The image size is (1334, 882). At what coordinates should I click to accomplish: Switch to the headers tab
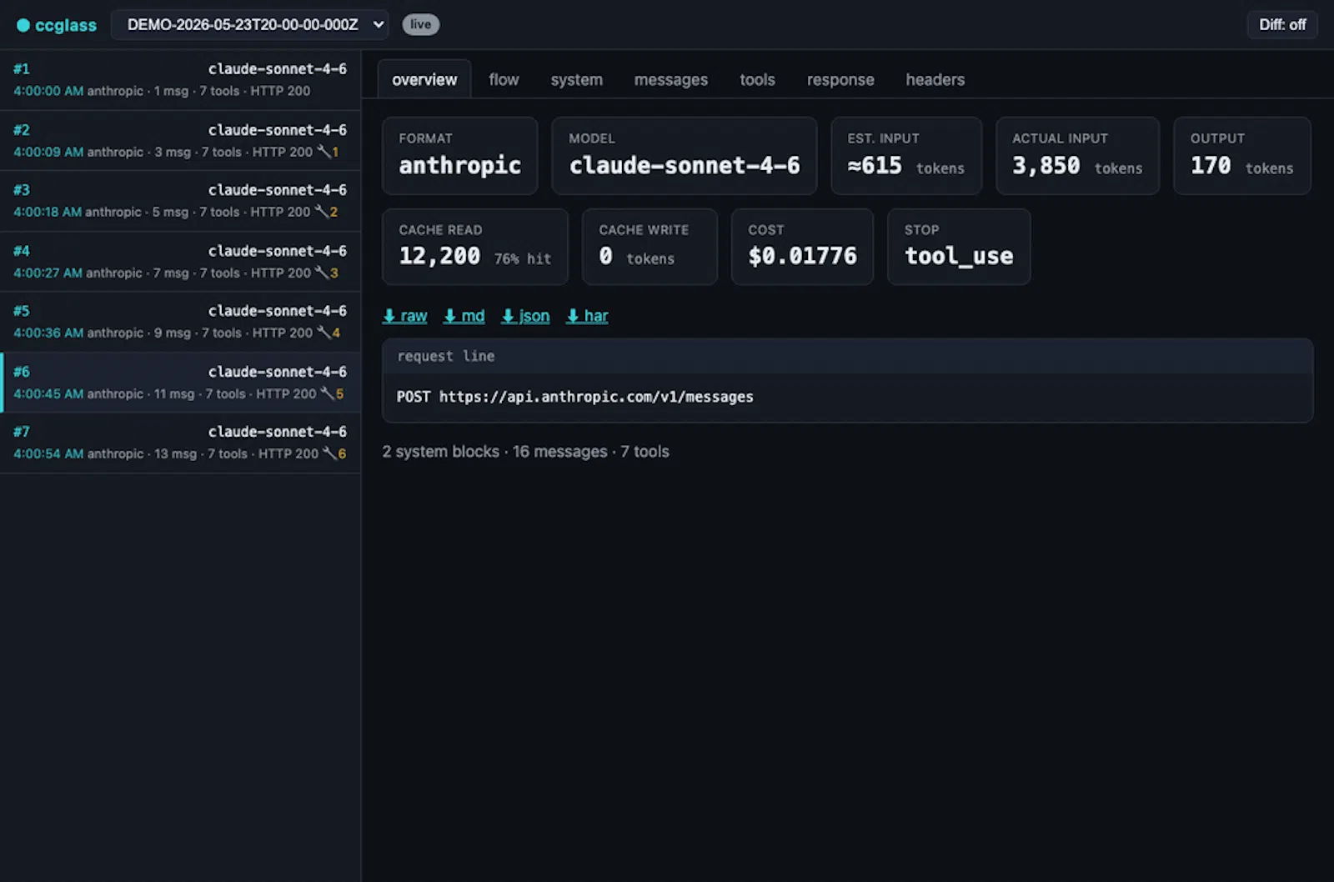[x=935, y=79]
